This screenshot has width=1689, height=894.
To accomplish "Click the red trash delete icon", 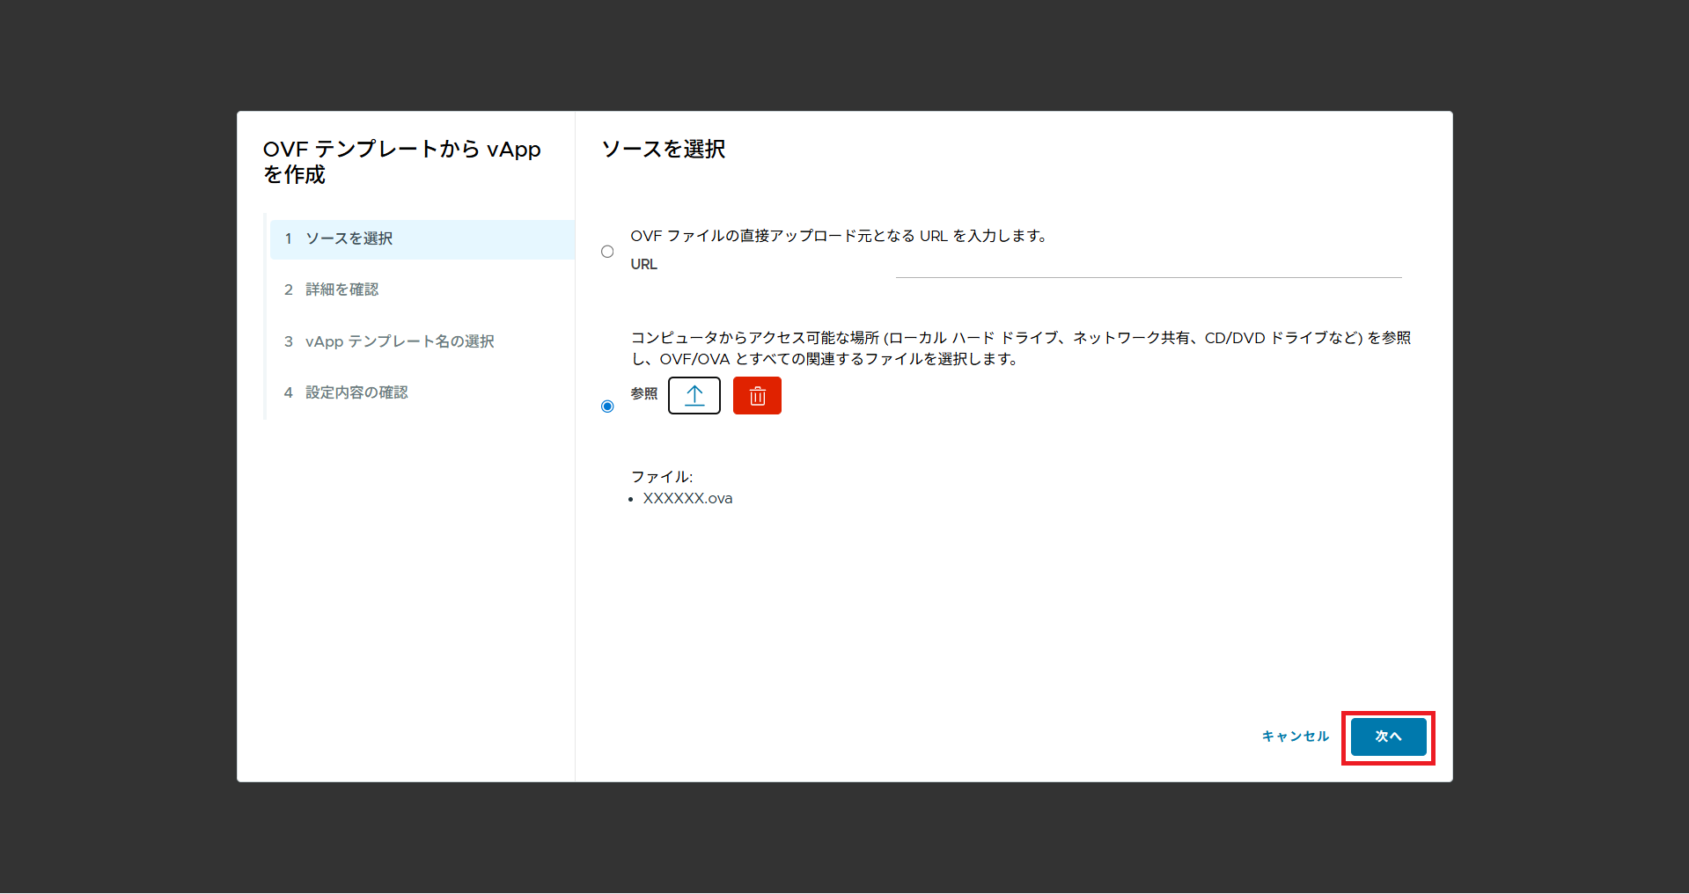I will [757, 396].
